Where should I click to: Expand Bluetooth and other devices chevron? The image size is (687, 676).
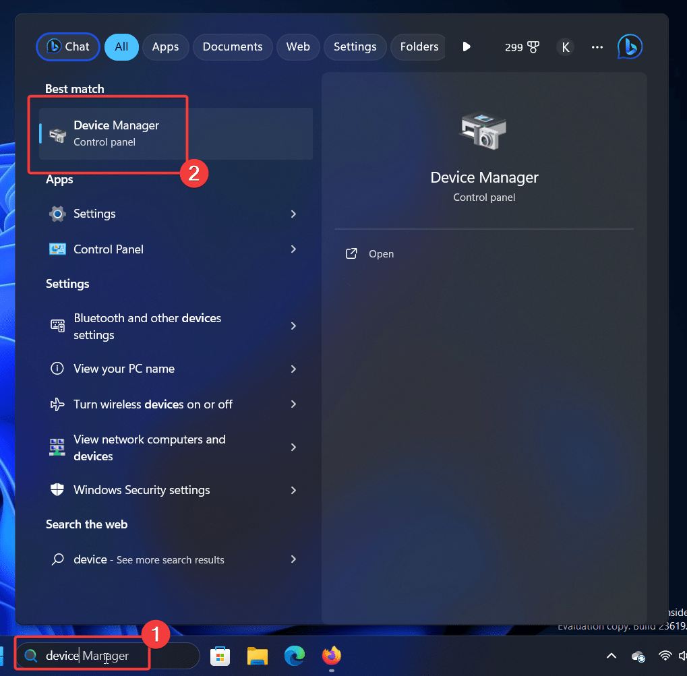tap(293, 326)
